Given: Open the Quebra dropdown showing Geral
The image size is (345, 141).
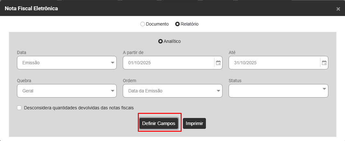Looking at the screenshot, I should point(67,91).
